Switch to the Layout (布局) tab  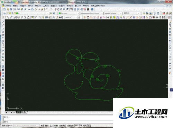click(x=24, y=112)
